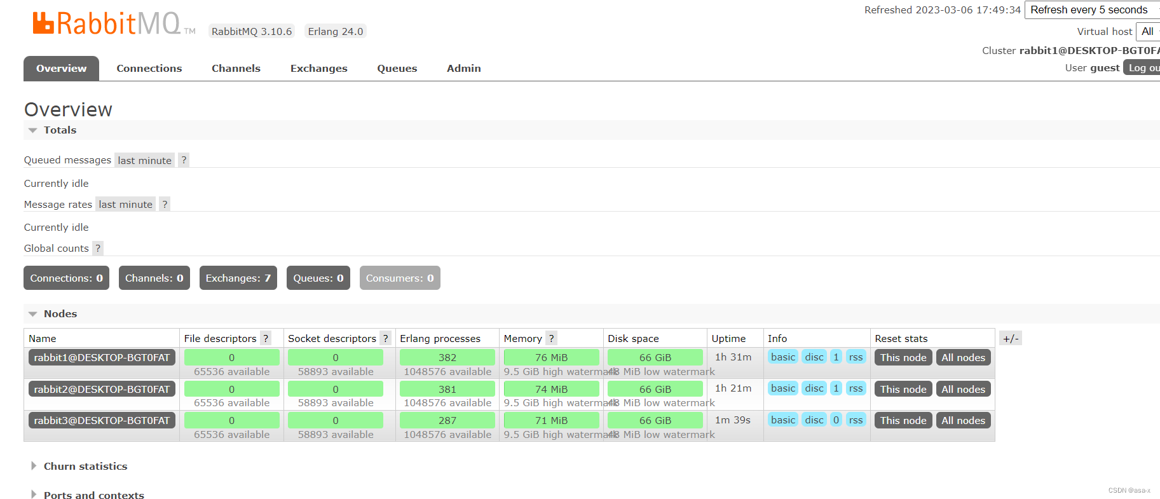The height and width of the screenshot is (499, 1160).
Task: Click rabbit3 uptime 1m 39s
Action: (733, 420)
